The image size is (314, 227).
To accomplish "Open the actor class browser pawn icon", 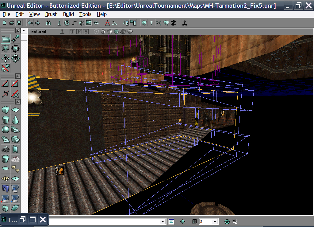I will (59, 22).
